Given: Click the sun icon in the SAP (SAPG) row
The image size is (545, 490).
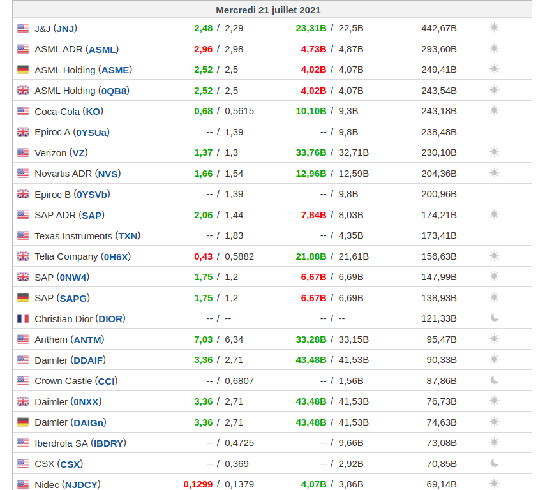Looking at the screenshot, I should click(494, 297).
